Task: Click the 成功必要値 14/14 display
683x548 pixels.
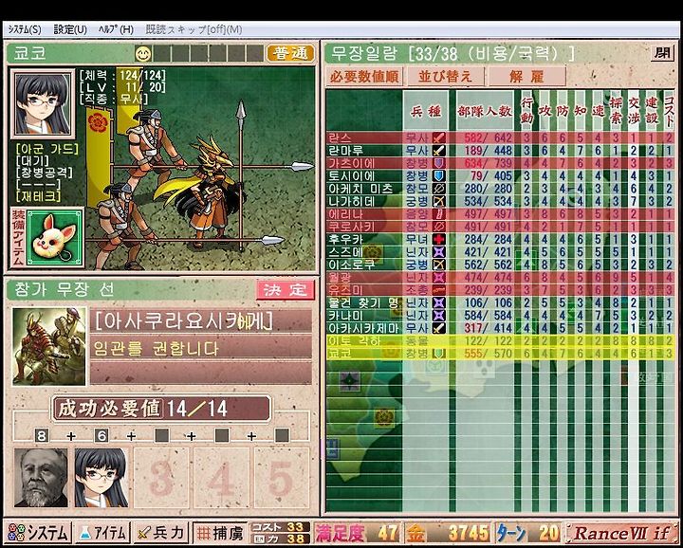Action: pyautogui.click(x=161, y=410)
